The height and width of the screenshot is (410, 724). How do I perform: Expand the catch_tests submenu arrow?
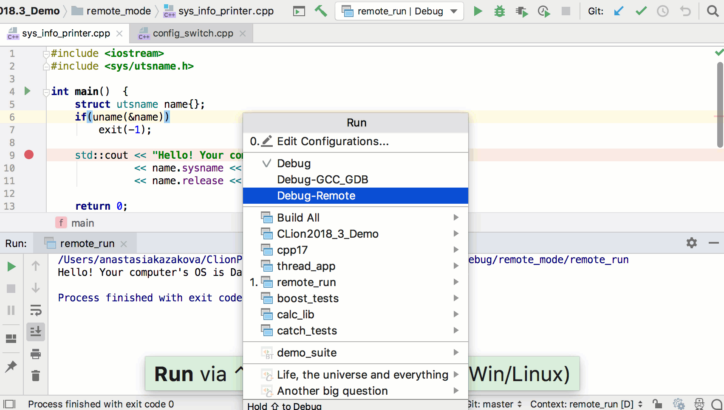(x=456, y=330)
